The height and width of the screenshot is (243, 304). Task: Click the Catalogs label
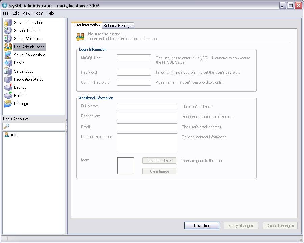click(21, 104)
